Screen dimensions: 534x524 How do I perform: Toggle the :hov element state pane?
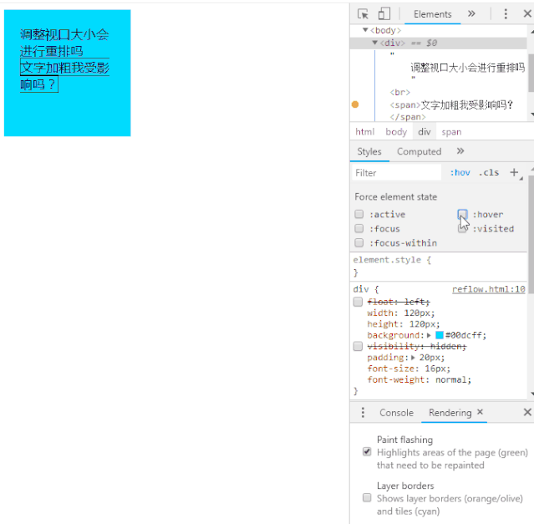click(x=460, y=173)
